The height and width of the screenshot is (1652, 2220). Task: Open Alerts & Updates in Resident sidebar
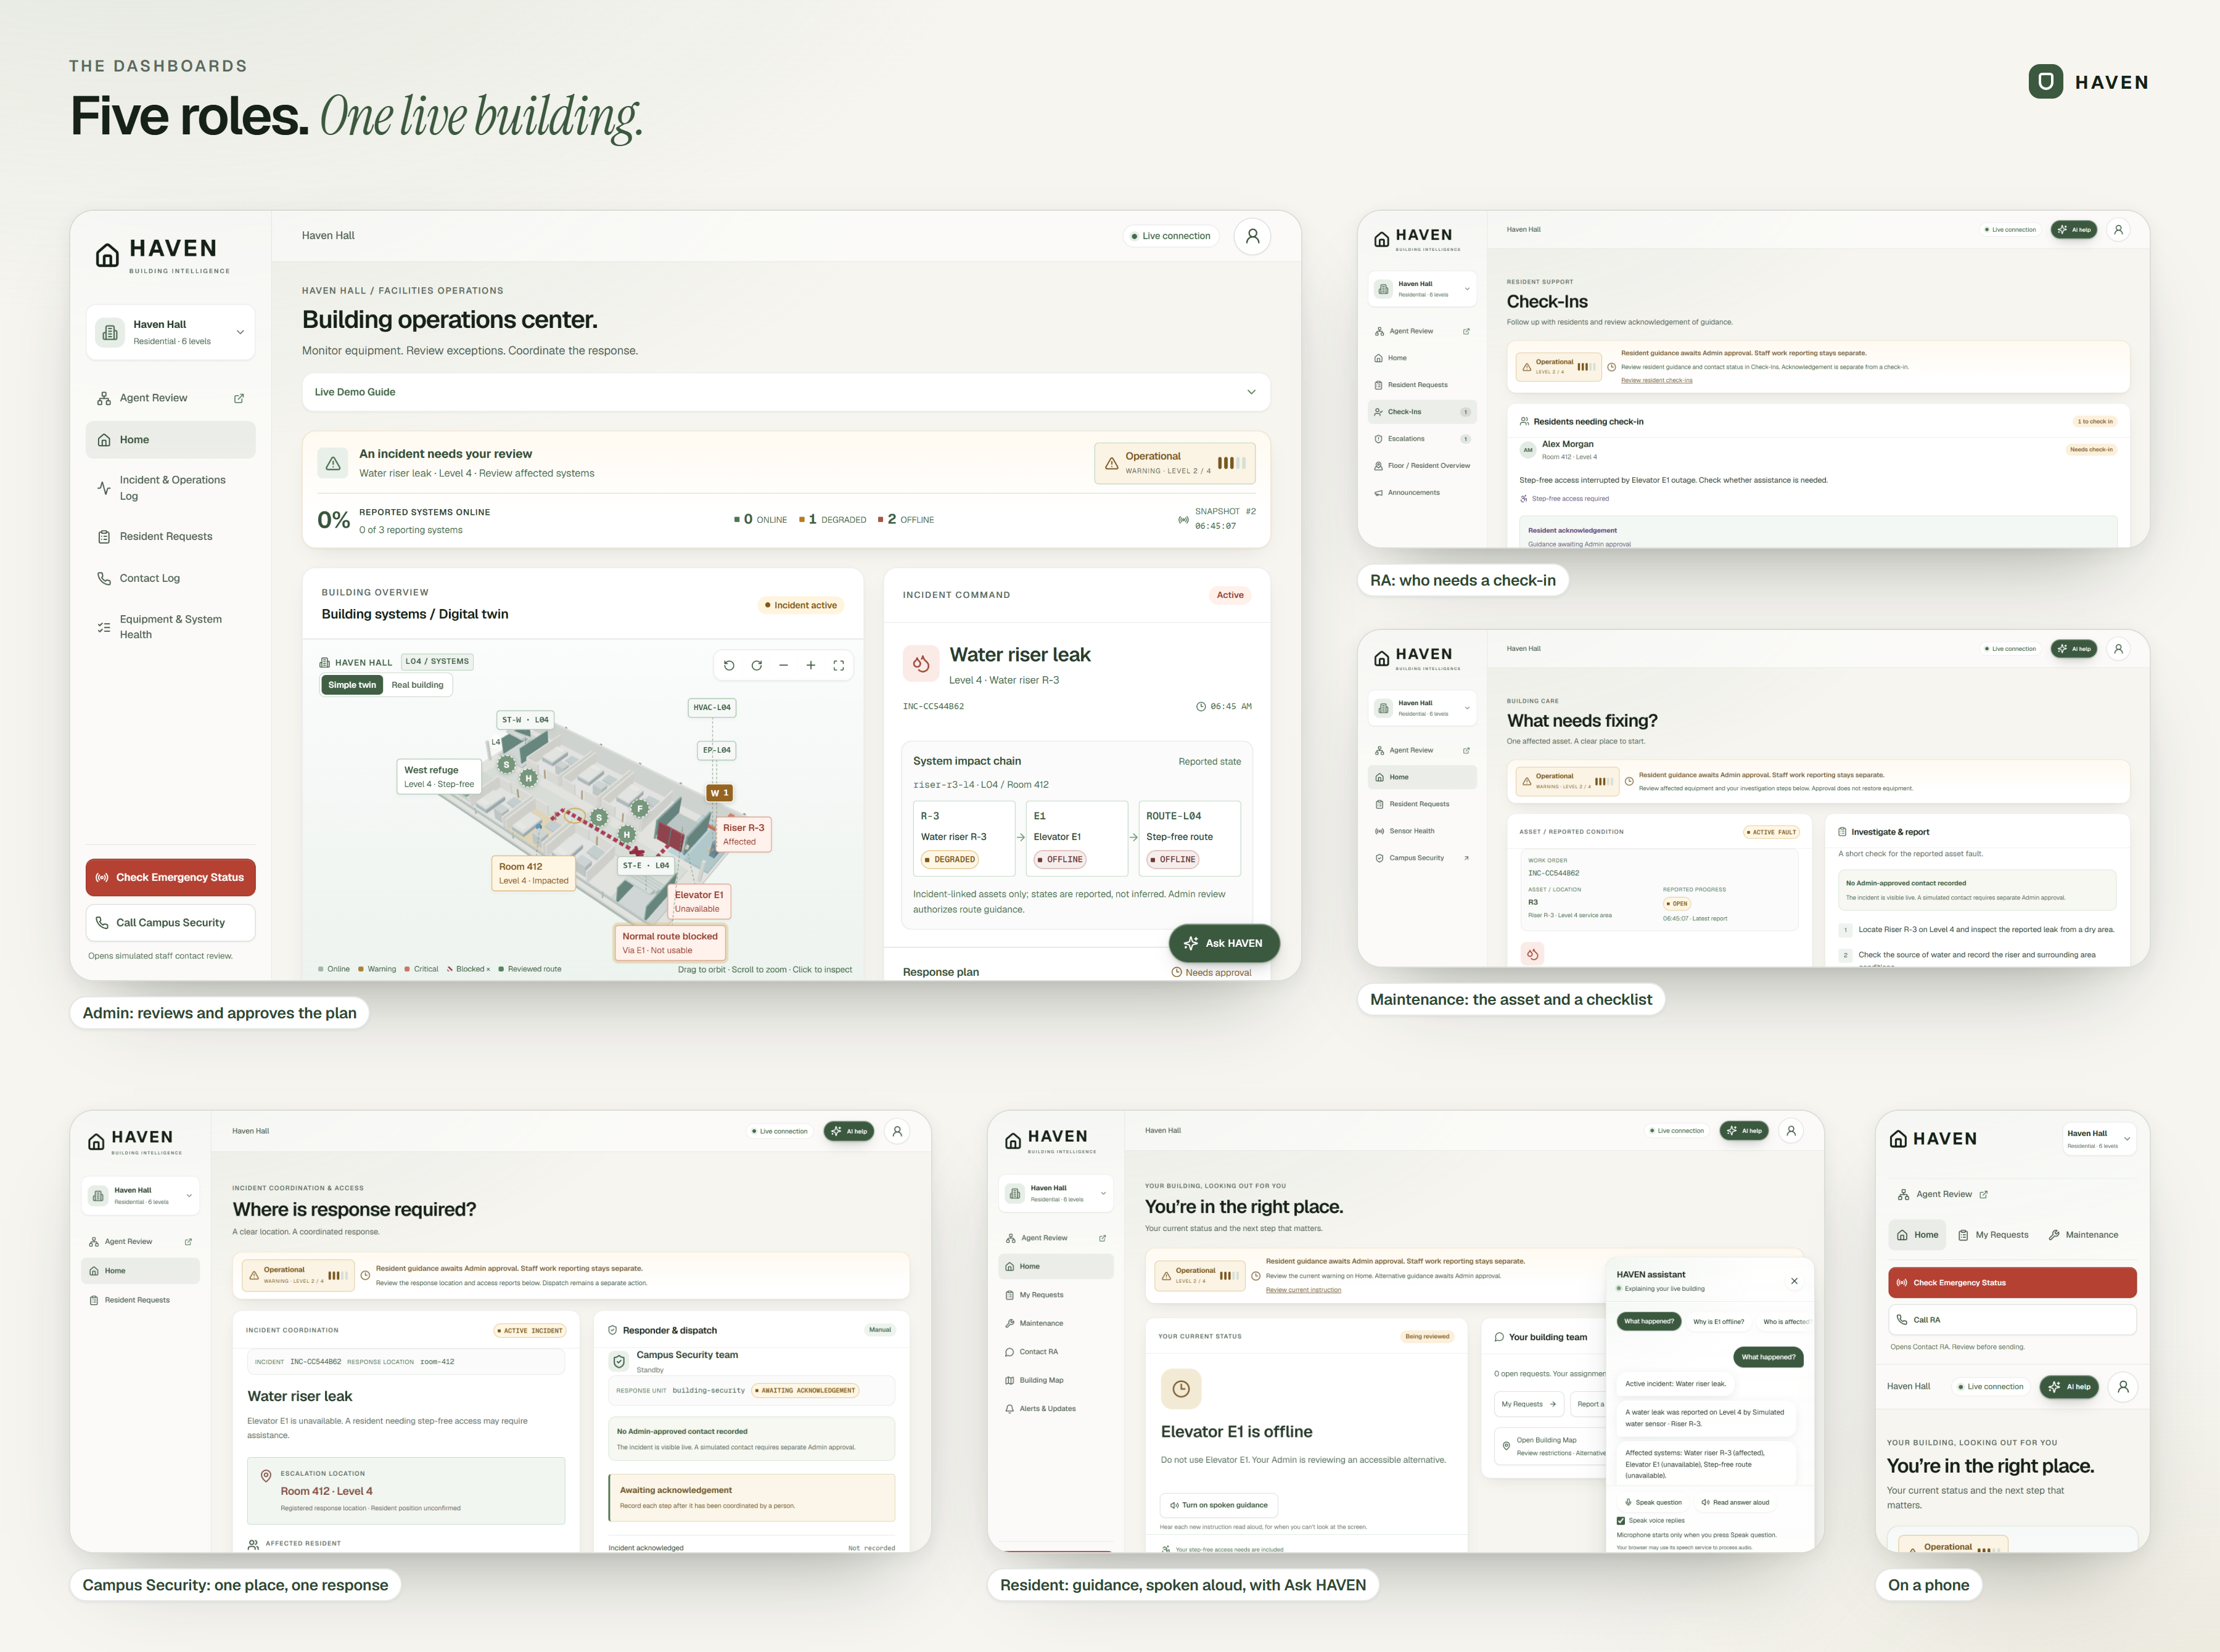(x=1056, y=1409)
